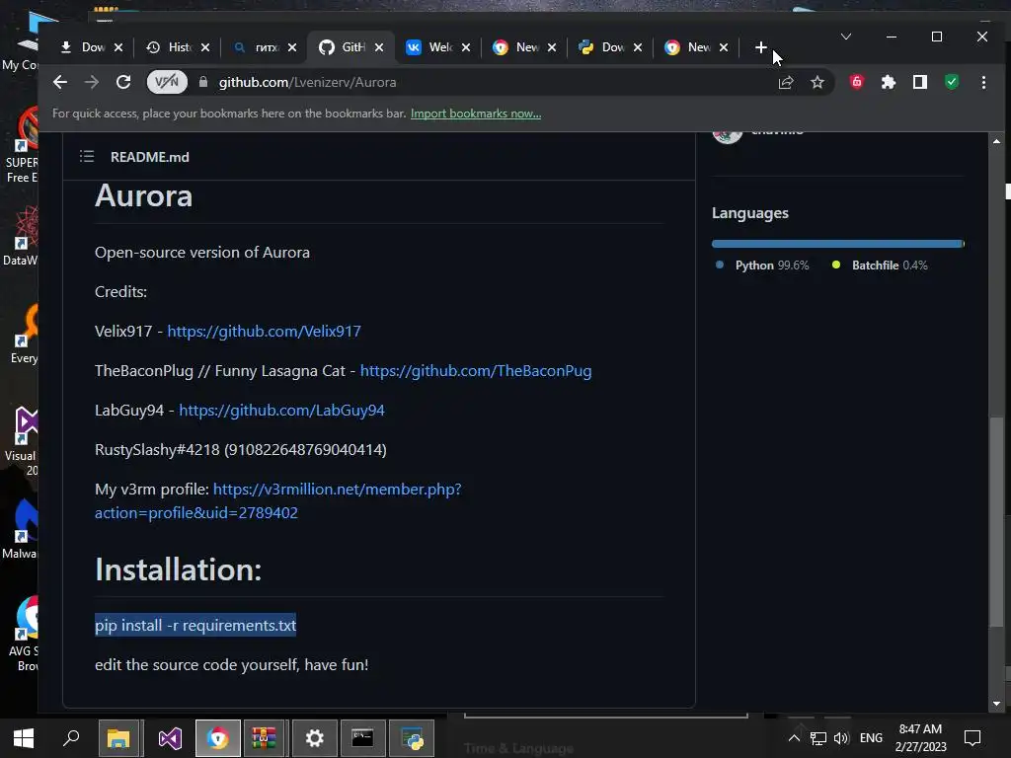Viewport: 1011px width, 758px height.
Task: Click the Chrome taskbar button
Action: 218,738
